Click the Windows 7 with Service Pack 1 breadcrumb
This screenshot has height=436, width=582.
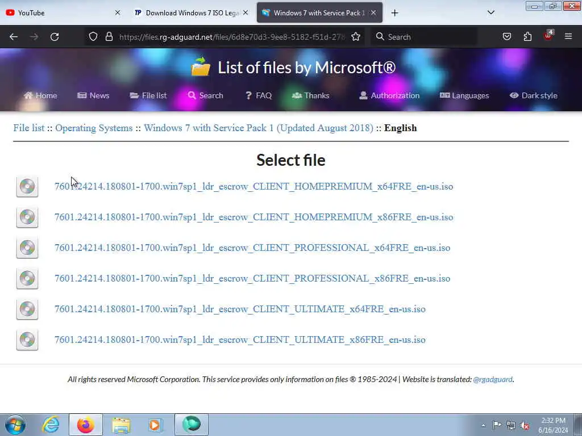click(259, 128)
